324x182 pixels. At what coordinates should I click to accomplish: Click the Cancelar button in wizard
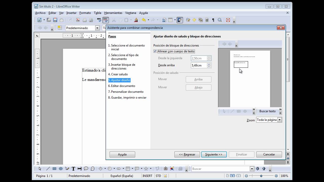coord(269,154)
